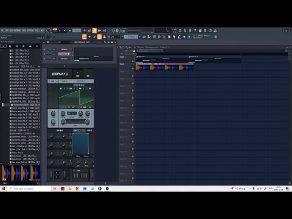Open the View mixer toolbar icon
Screen dimensions: 292x219
coord(159,36)
